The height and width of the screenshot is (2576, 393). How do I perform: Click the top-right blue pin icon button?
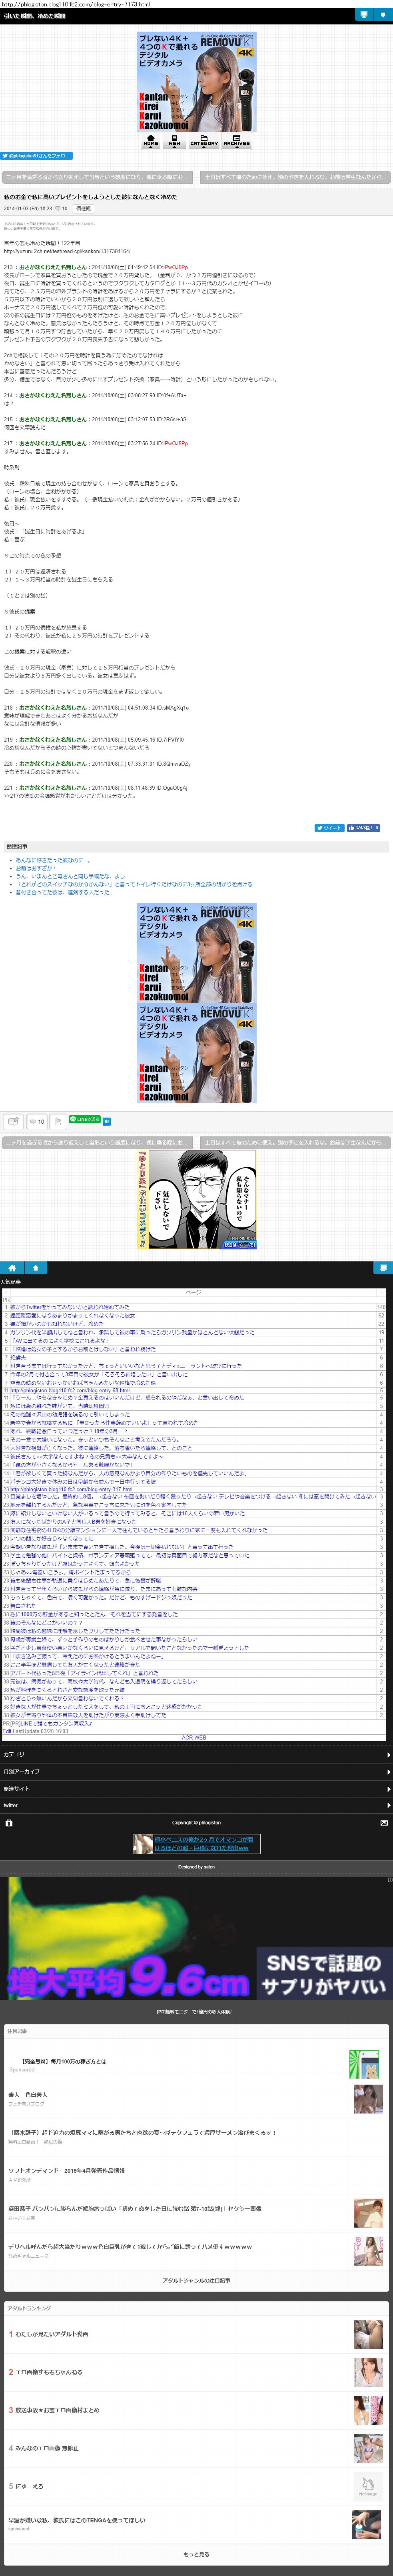point(383,15)
